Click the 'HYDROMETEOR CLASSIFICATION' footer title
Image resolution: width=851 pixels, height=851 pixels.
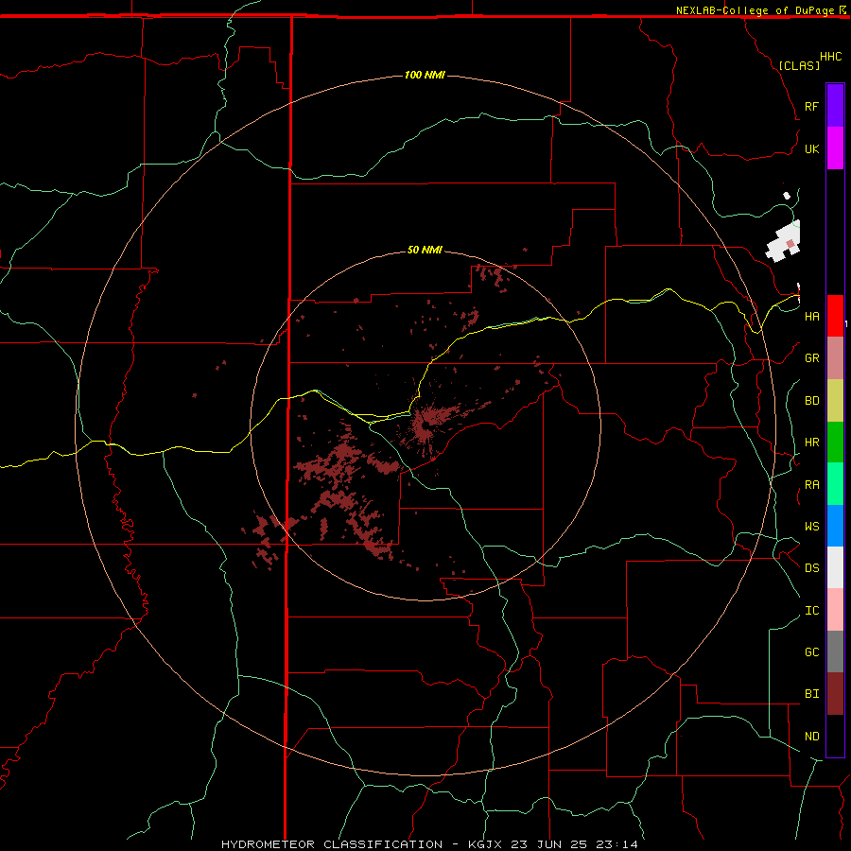[x=332, y=844]
